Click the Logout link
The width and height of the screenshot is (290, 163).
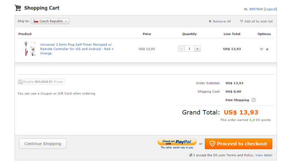click(x=270, y=9)
